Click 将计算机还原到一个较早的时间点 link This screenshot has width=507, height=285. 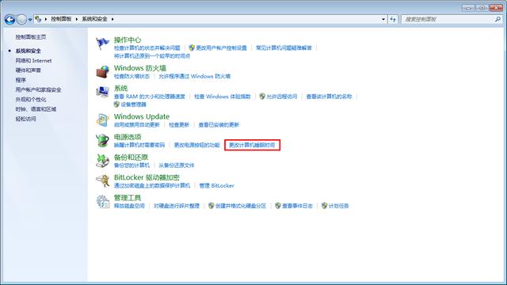[152, 56]
